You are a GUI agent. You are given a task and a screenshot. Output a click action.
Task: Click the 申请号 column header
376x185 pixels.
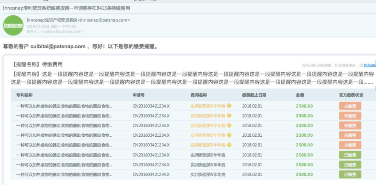tap(139, 95)
